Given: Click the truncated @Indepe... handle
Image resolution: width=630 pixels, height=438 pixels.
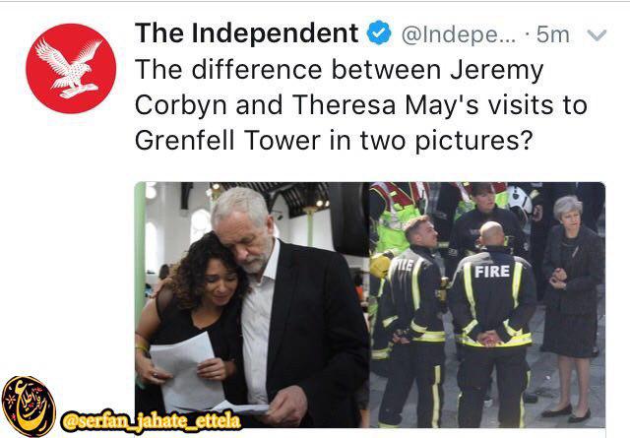Looking at the screenshot, I should (x=459, y=35).
